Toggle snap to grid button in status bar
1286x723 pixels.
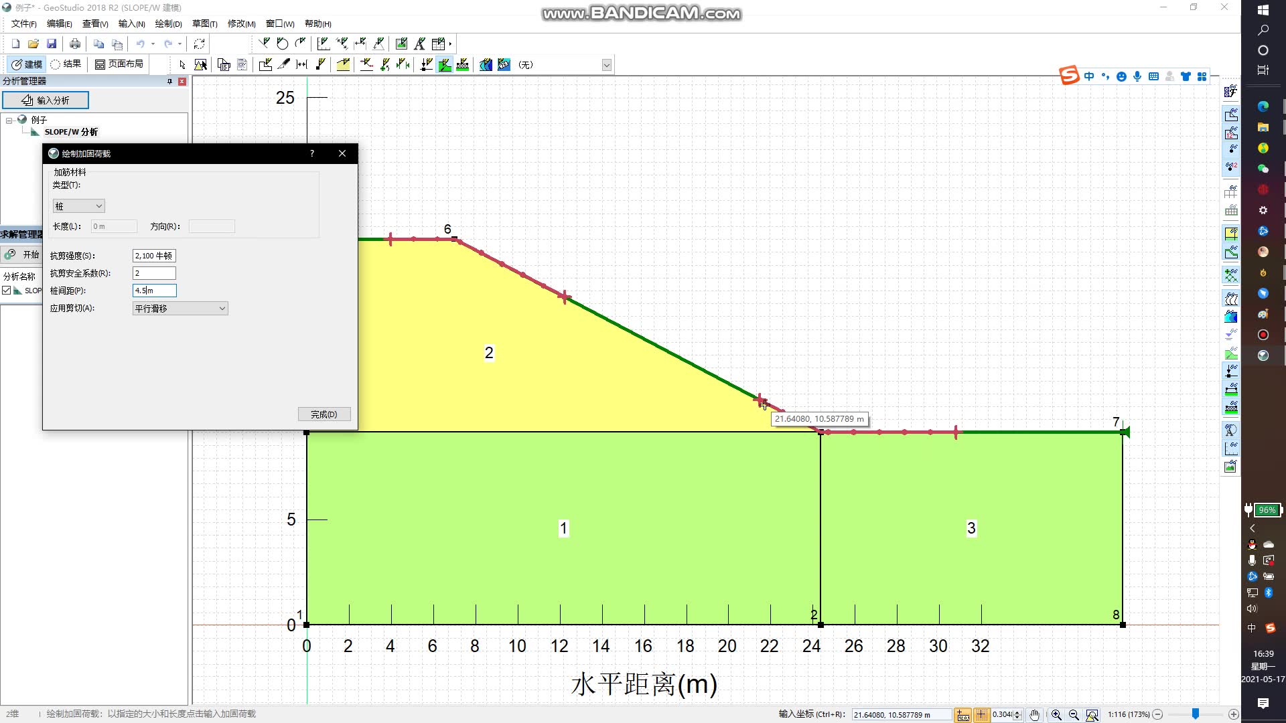(x=981, y=715)
